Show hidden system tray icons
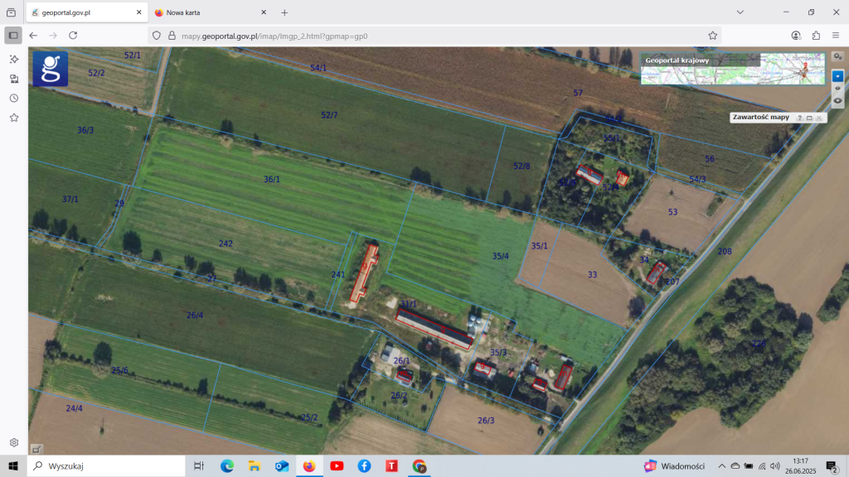This screenshot has width=849, height=477. pos(721,466)
